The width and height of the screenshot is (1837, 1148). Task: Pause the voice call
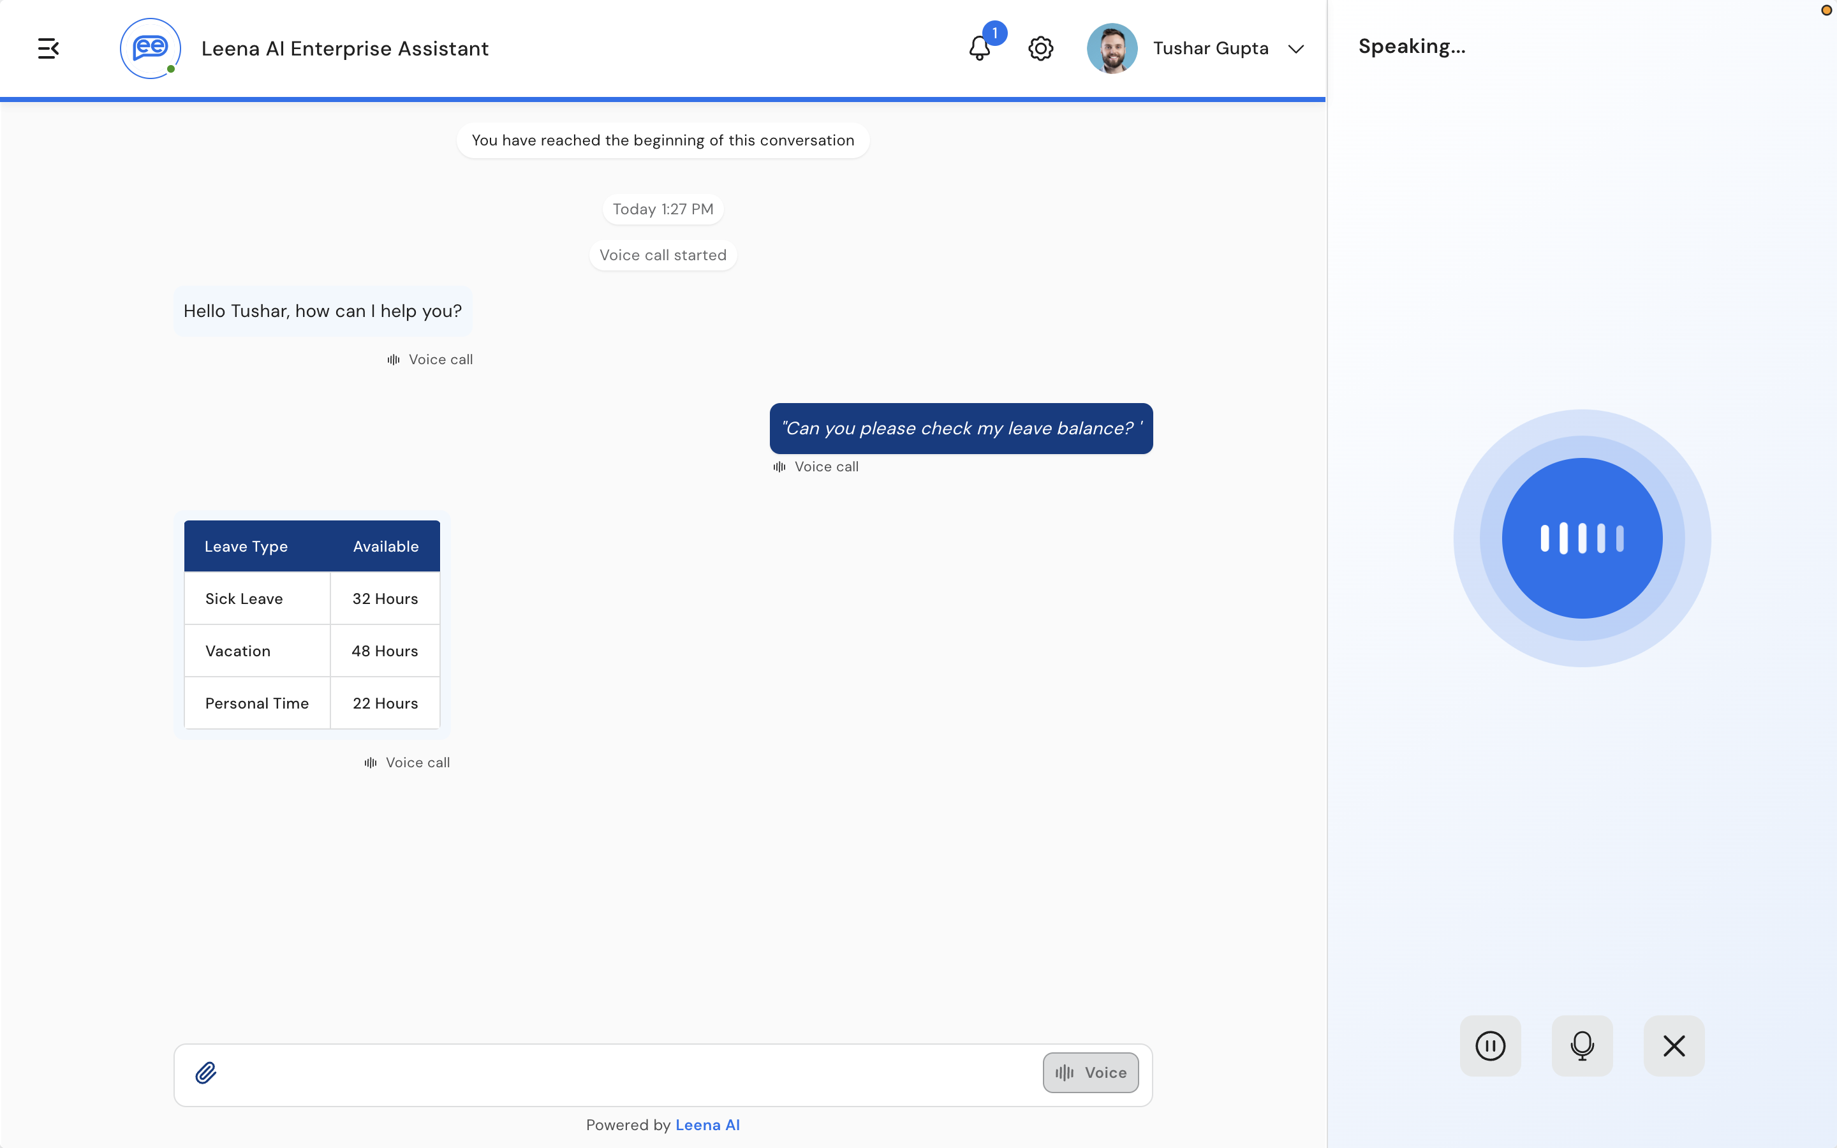tap(1490, 1045)
